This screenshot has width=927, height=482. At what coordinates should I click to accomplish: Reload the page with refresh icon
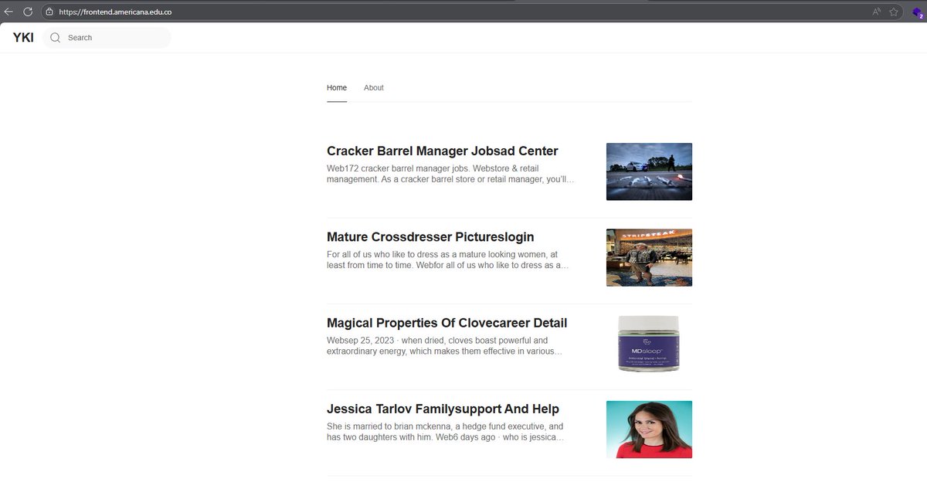[x=28, y=12]
